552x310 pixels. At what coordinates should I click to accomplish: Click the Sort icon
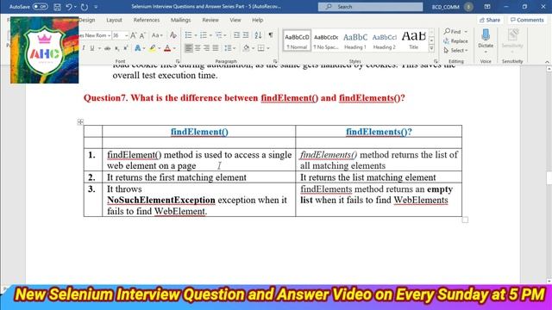[258, 35]
